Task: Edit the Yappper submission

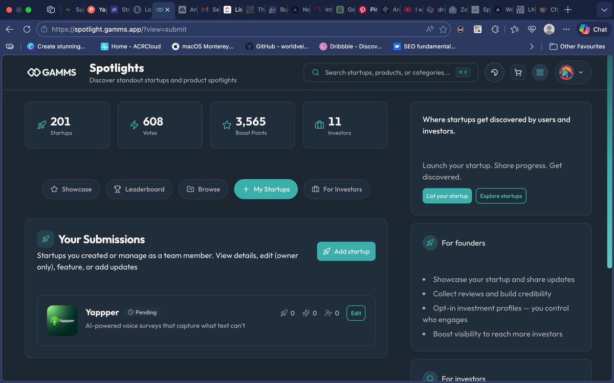Action: (356, 313)
